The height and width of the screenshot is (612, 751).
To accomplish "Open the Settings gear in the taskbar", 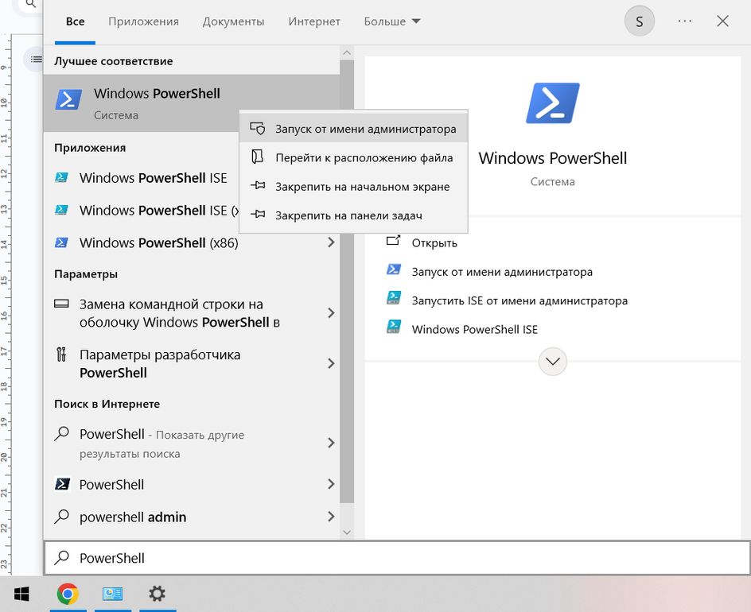I will pyautogui.click(x=157, y=594).
